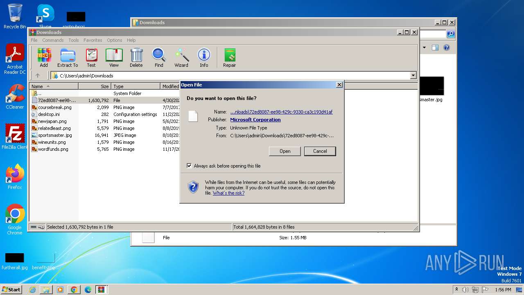The width and height of the screenshot is (524, 295).
Task: Click WinRAR icon in taskbar
Action: point(102,290)
